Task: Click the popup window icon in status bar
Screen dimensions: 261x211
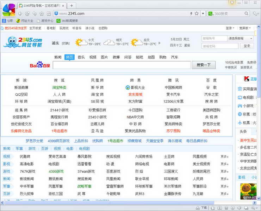Action: click(246, 208)
